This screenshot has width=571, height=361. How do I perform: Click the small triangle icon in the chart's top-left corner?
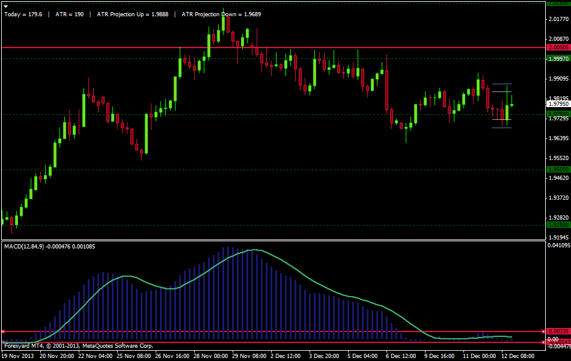point(5,5)
